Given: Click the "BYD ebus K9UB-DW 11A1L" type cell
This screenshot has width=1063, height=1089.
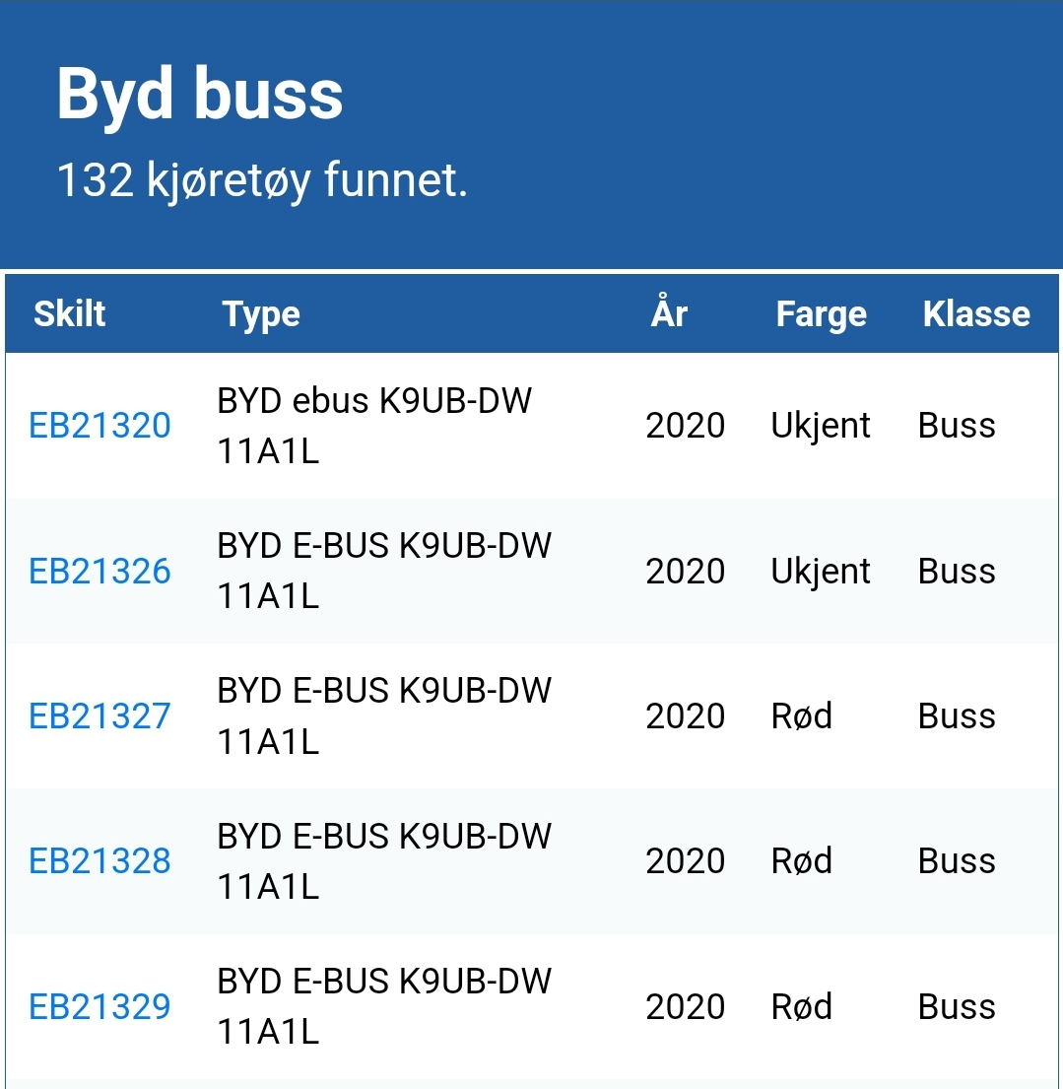Looking at the screenshot, I should point(374,426).
